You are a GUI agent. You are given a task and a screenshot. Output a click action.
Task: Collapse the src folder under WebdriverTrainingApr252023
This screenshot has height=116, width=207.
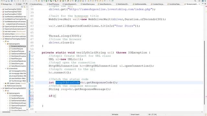point(4,42)
